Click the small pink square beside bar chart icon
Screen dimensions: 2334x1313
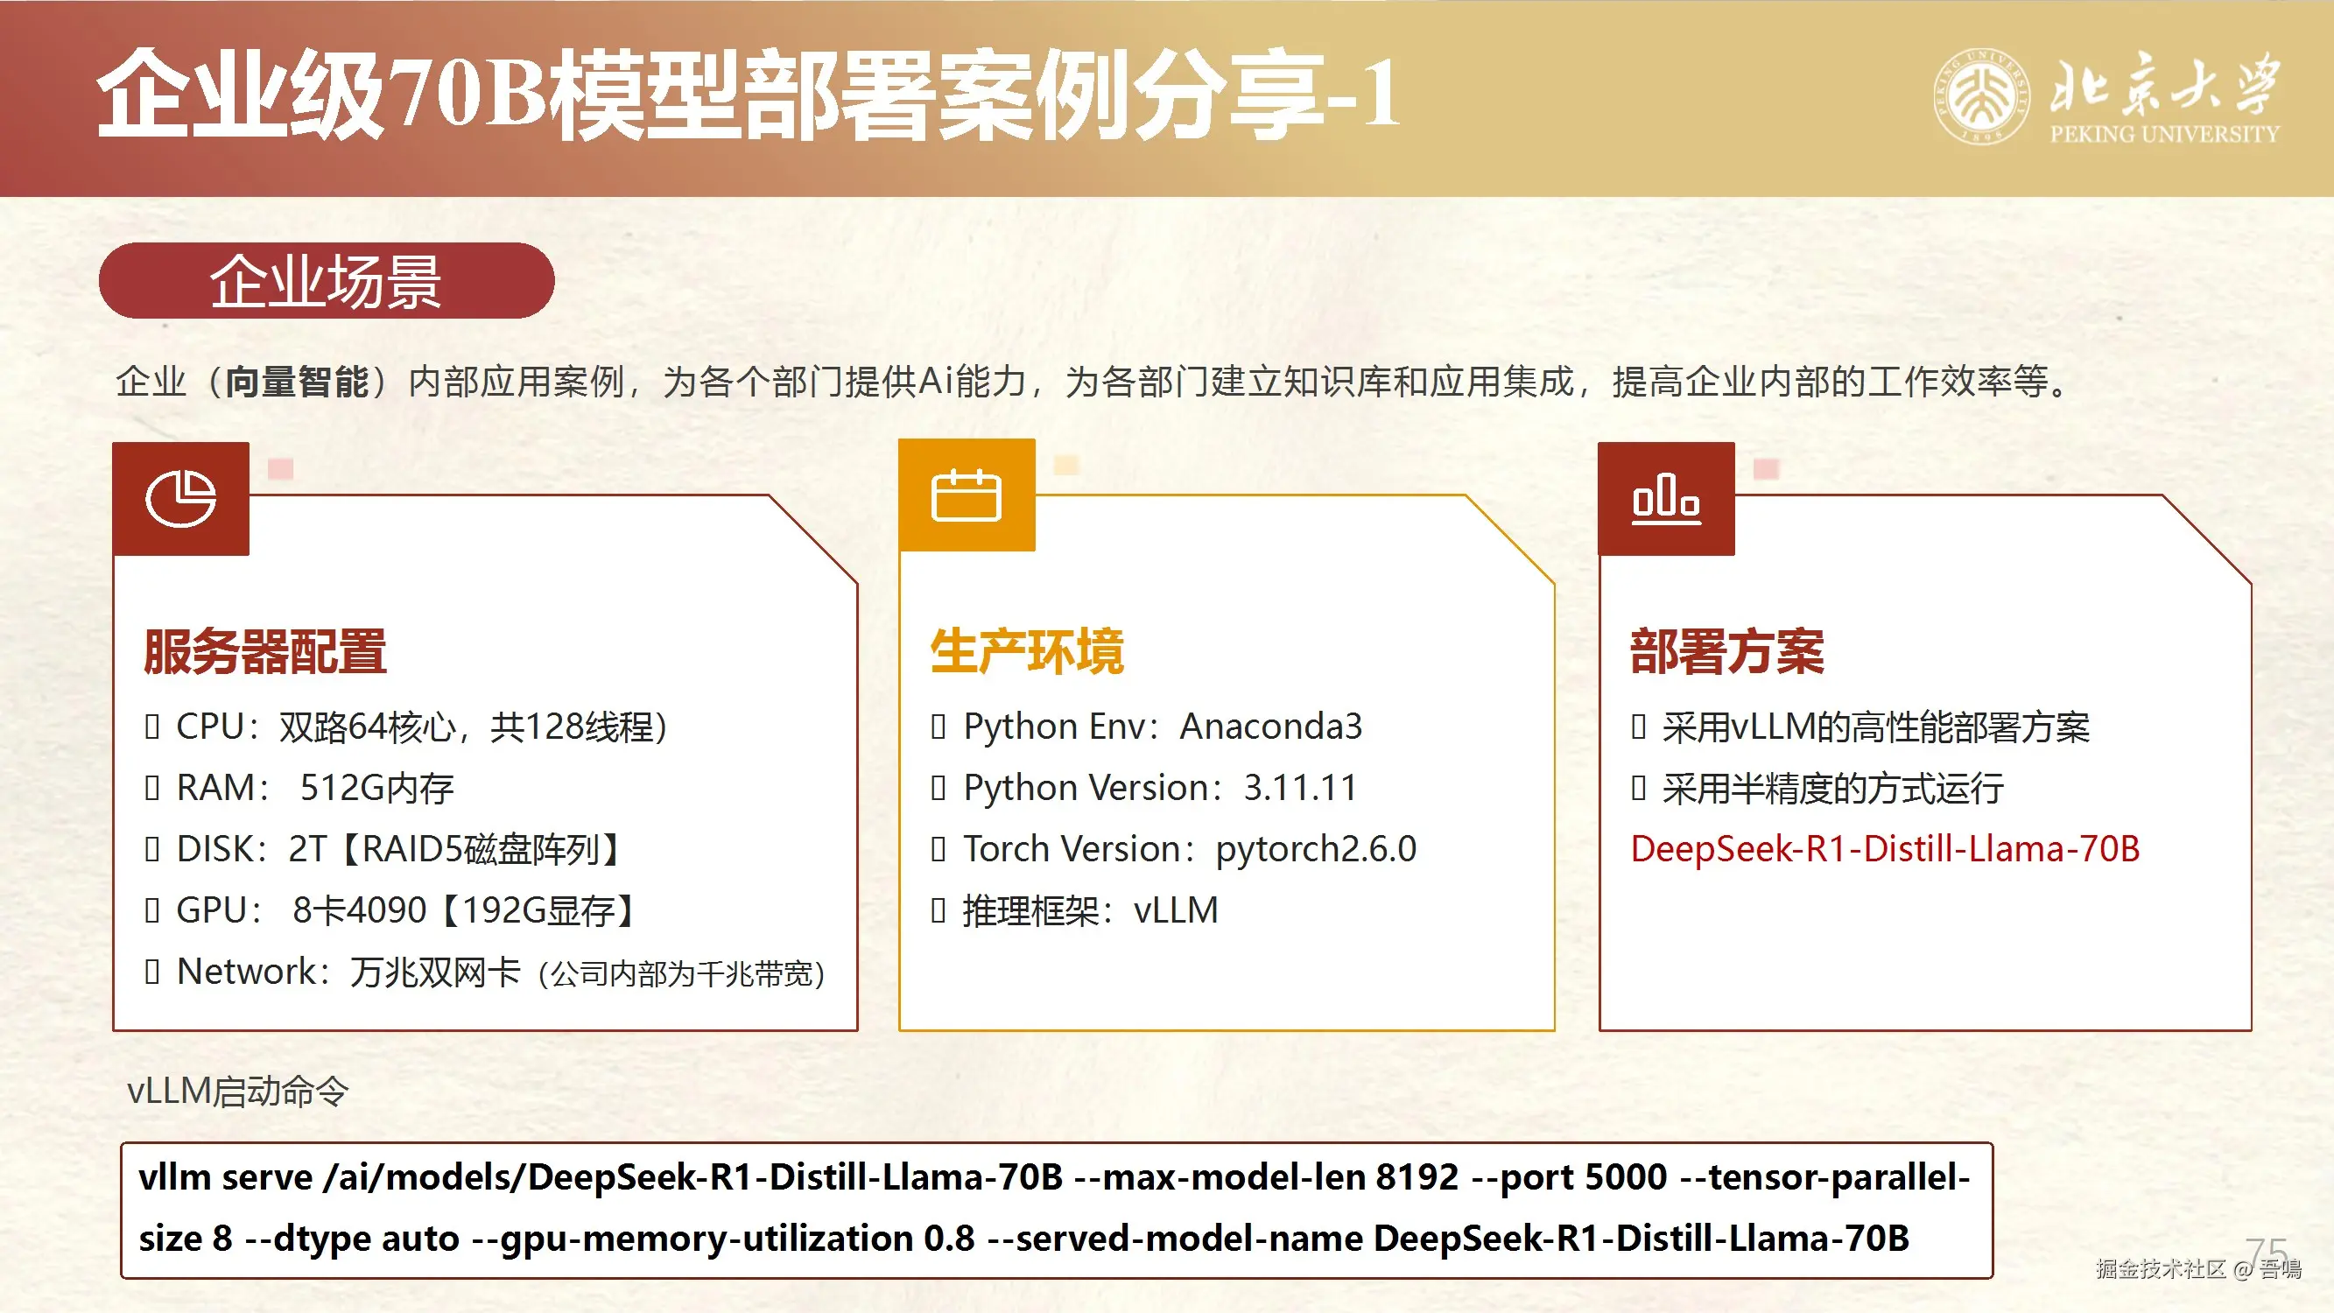(x=1766, y=468)
